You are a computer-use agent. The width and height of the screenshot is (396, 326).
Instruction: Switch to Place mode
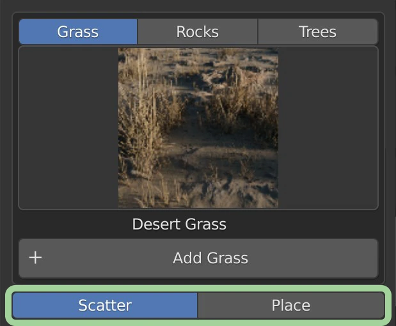pos(290,306)
